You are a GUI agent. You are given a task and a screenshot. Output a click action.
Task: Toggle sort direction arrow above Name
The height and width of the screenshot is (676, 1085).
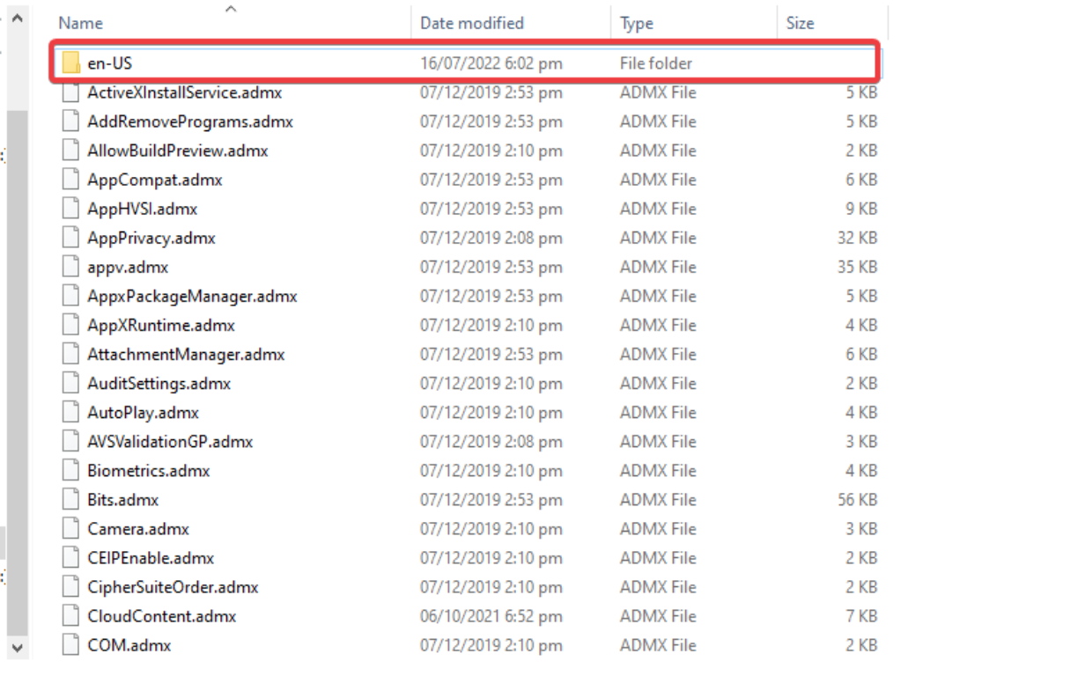point(231,9)
